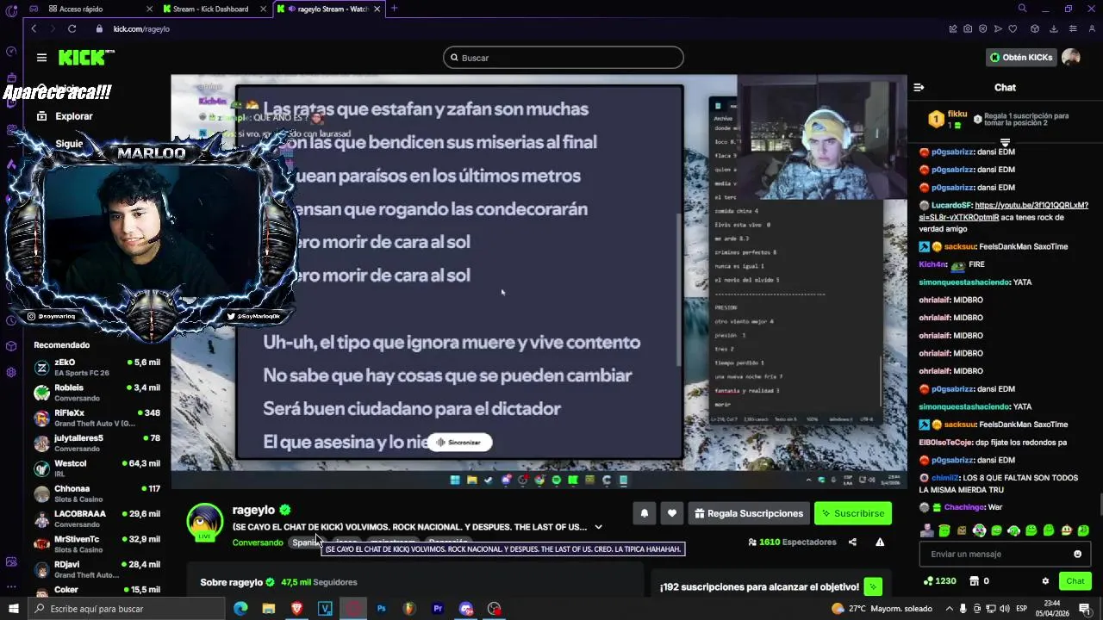Screen dimensions: 1103x620
Task: Click in the Buscar search field
Action: (564, 58)
